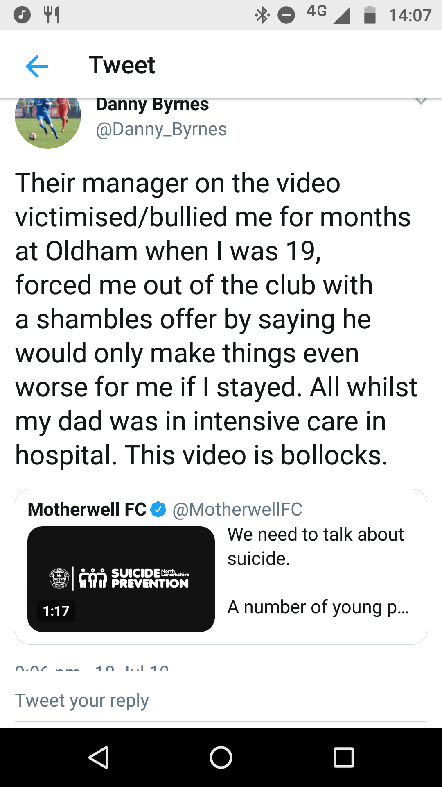Tap the fork and knife notification icon
The width and height of the screenshot is (442, 787).
tap(52, 15)
